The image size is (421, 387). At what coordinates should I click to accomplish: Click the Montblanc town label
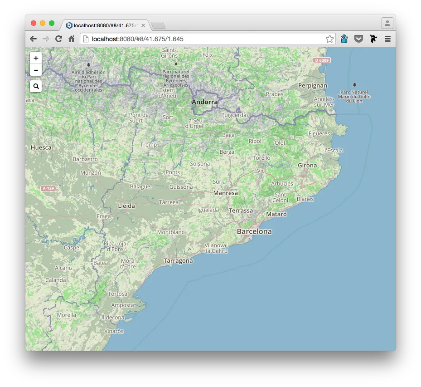pyautogui.click(x=171, y=232)
